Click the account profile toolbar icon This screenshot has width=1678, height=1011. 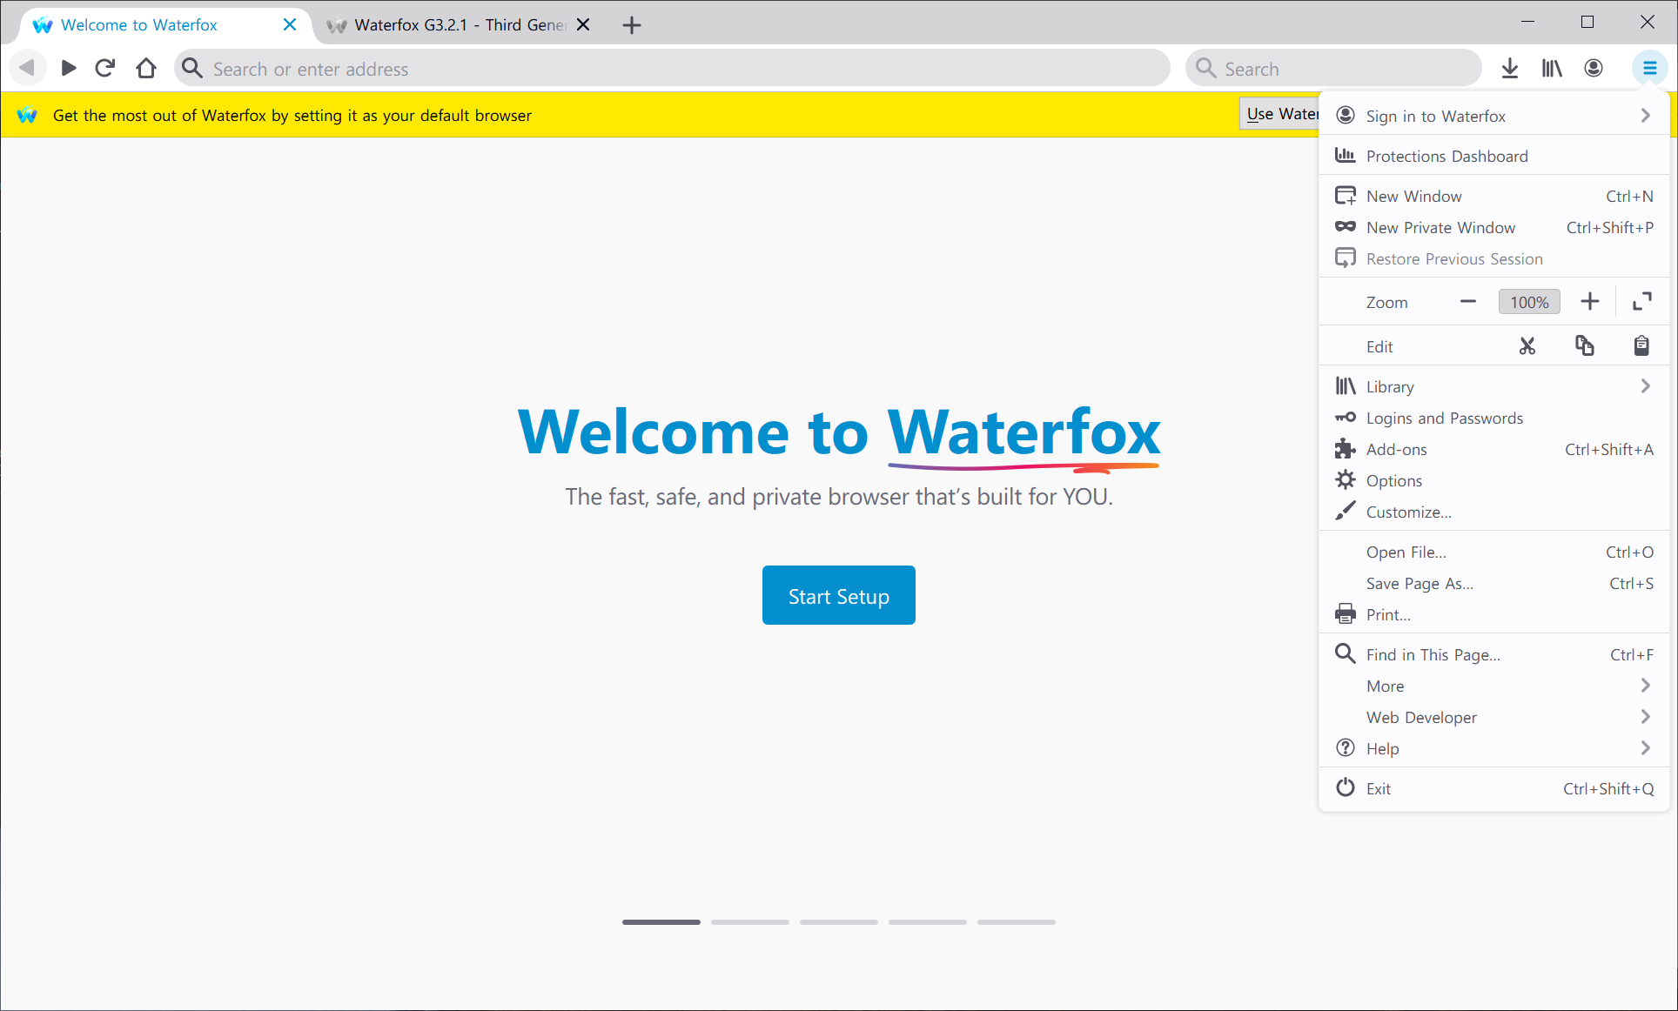[x=1594, y=68]
